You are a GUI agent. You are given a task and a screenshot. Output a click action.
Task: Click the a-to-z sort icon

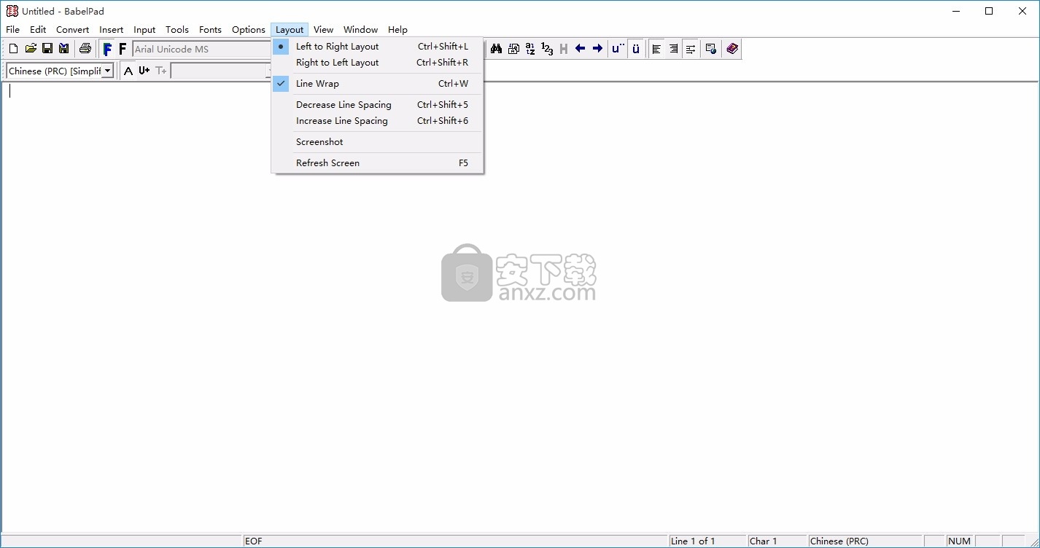(530, 49)
